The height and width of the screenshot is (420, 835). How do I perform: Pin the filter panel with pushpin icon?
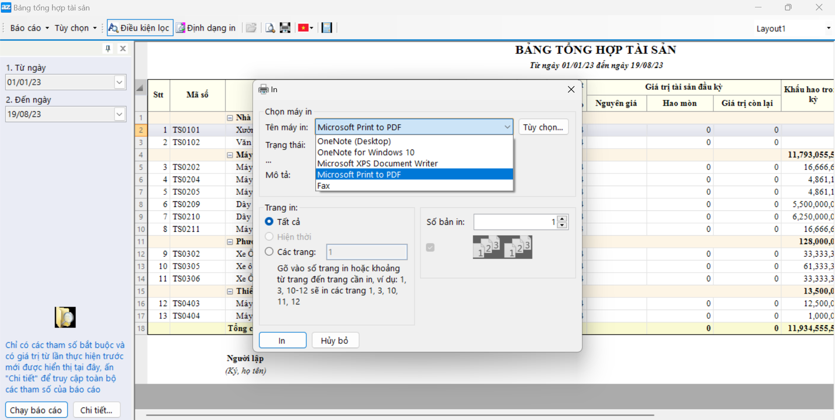pyautogui.click(x=108, y=48)
